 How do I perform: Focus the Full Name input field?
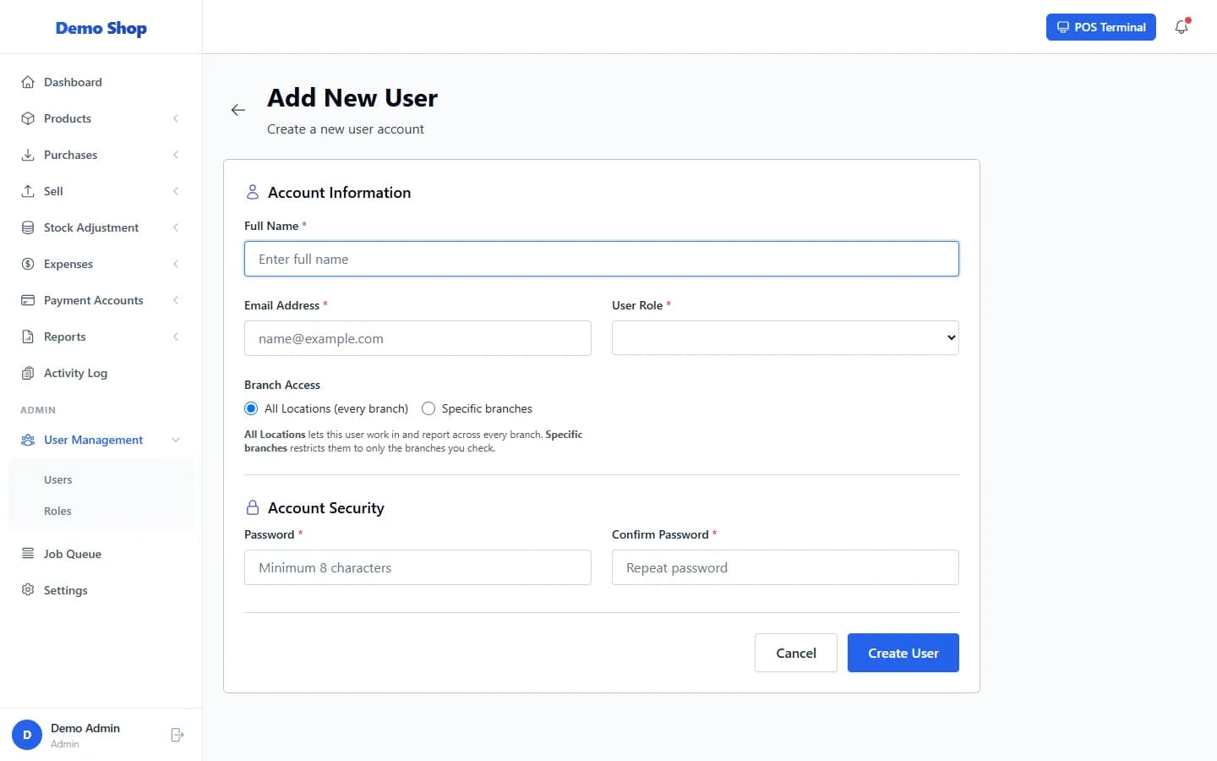(x=602, y=259)
